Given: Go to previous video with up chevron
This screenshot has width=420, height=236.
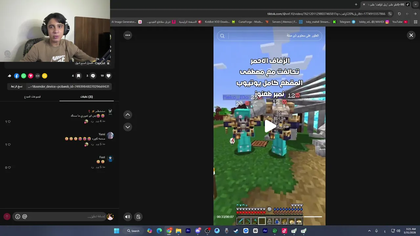Looking at the screenshot, I should [128, 114].
